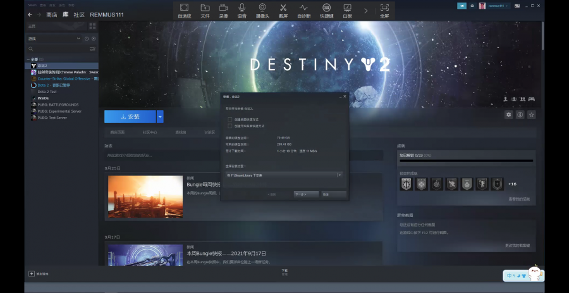Open the Steam inbox envelope icon

pos(472,6)
